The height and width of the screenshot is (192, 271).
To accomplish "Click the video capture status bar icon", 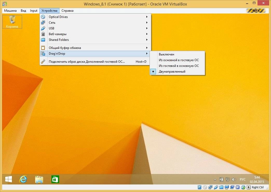I will coord(232,187).
